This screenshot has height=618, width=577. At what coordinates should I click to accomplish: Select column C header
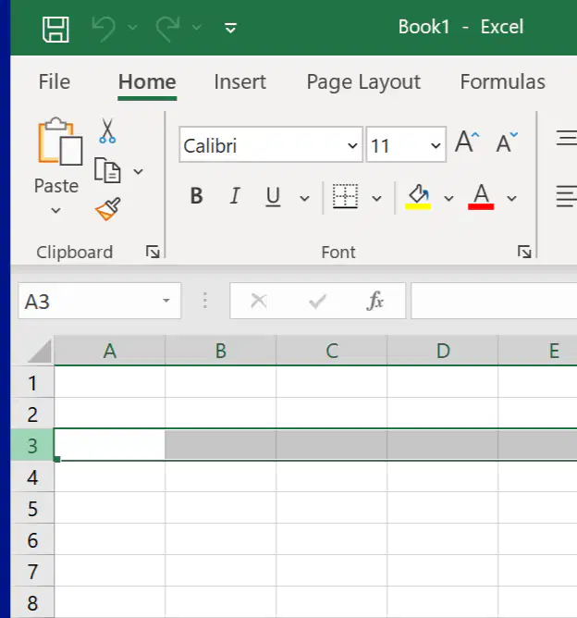(332, 351)
